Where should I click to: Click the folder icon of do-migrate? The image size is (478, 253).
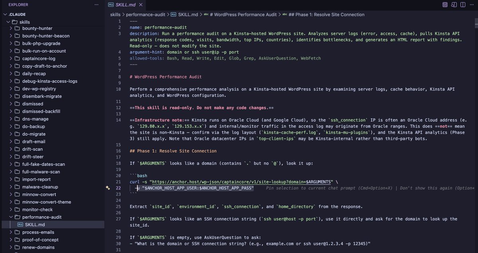click(17, 134)
